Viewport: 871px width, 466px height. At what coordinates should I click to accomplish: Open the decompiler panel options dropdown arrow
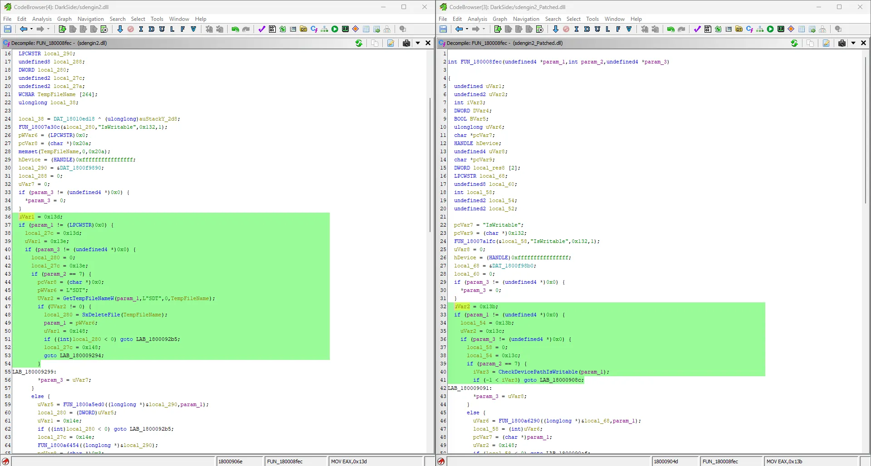click(418, 43)
